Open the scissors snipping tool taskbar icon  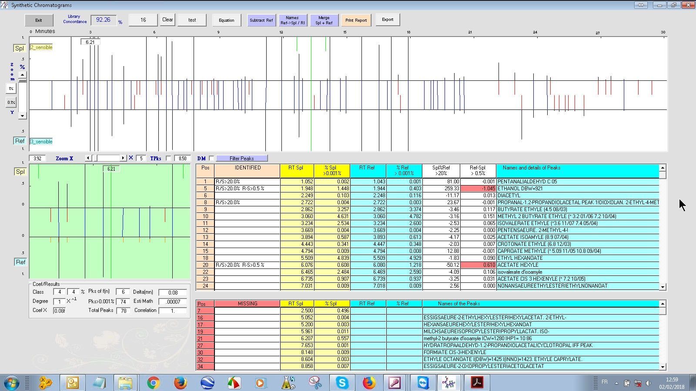pos(315,383)
